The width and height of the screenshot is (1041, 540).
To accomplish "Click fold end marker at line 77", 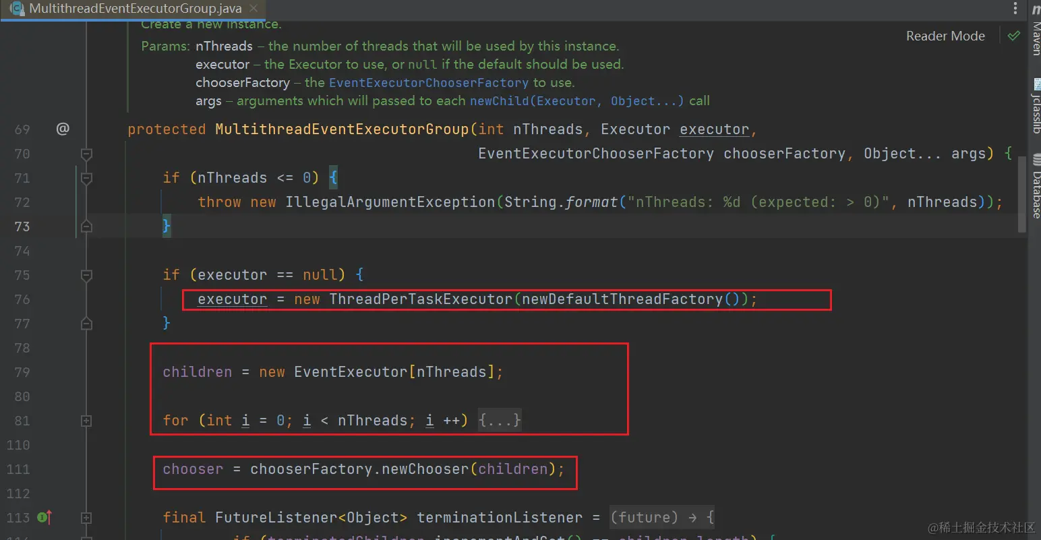I will [x=86, y=324].
